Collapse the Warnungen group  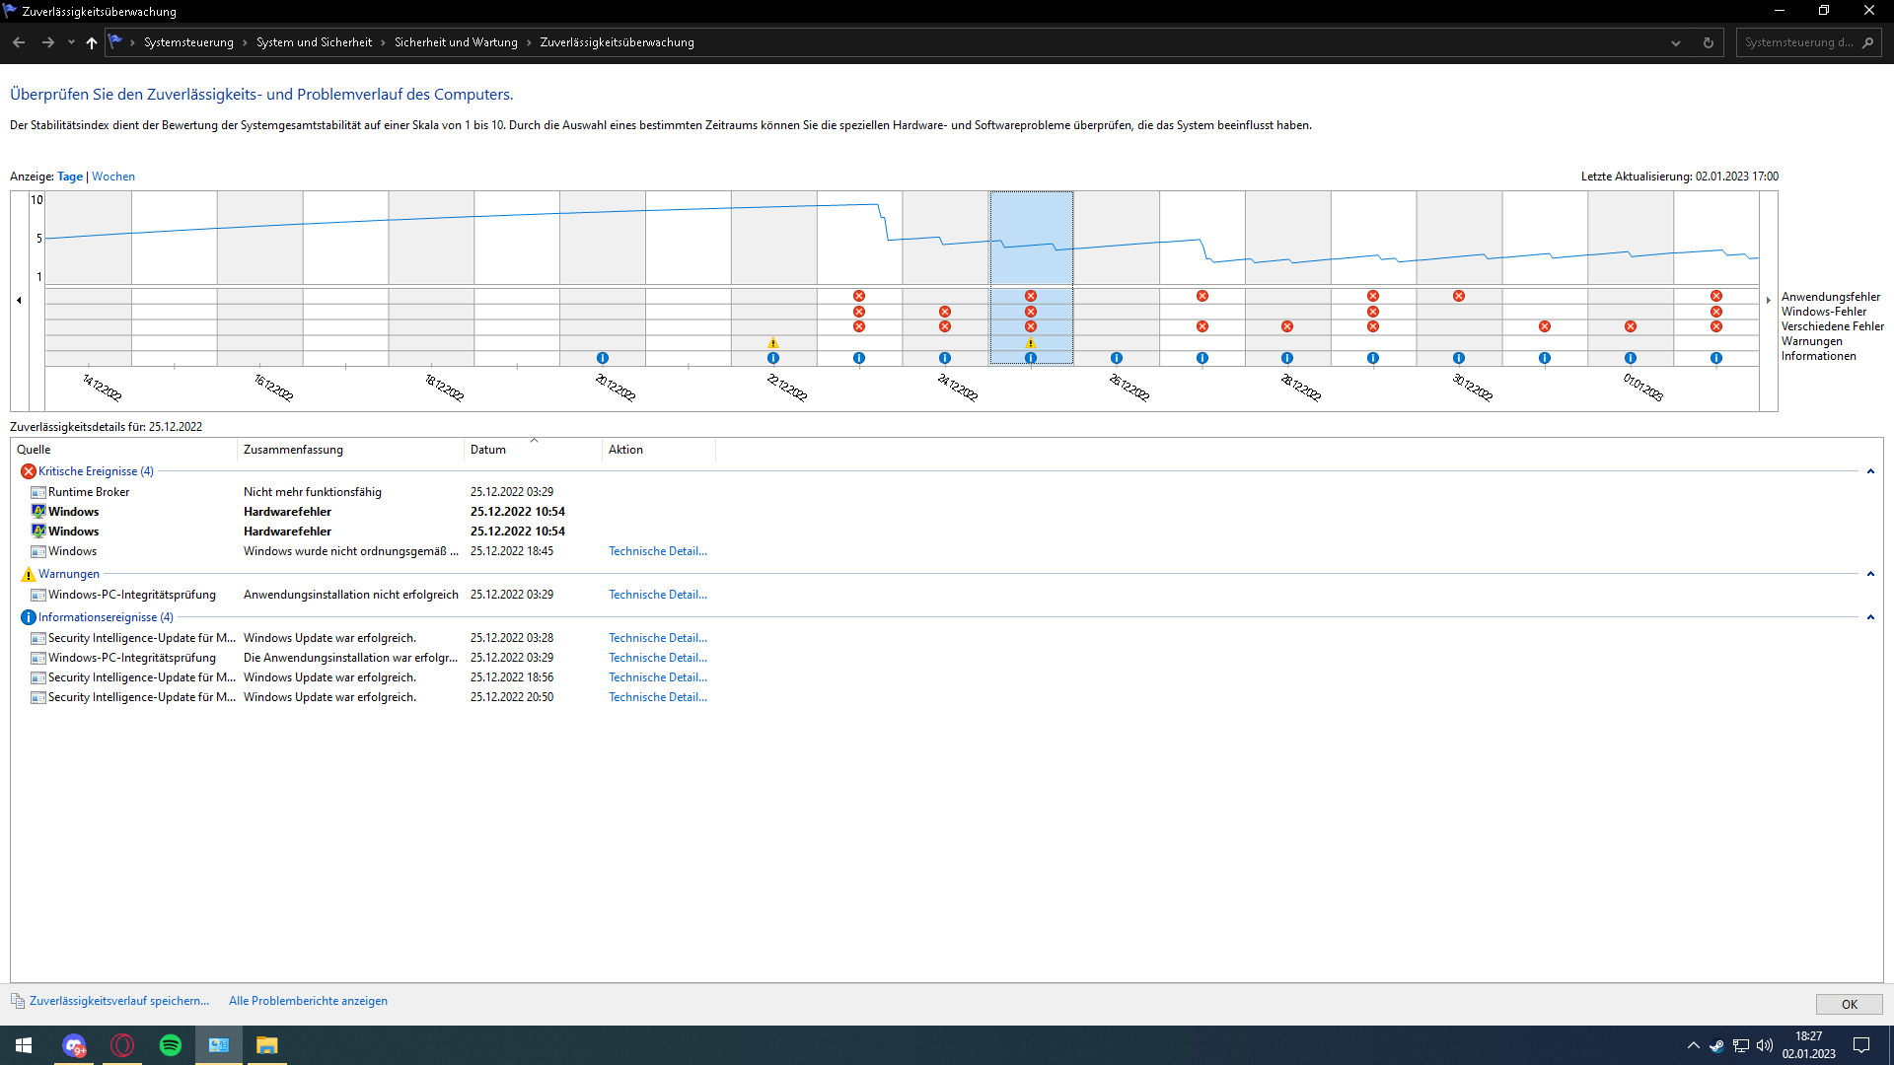click(x=1870, y=574)
